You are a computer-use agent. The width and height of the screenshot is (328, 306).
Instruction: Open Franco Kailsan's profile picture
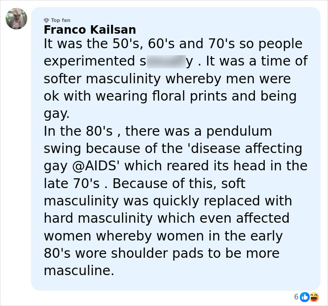[x=16, y=19]
